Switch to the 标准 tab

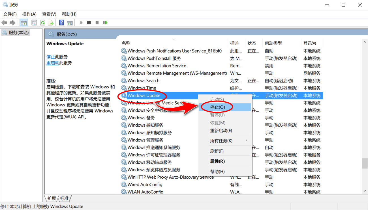(x=65, y=198)
